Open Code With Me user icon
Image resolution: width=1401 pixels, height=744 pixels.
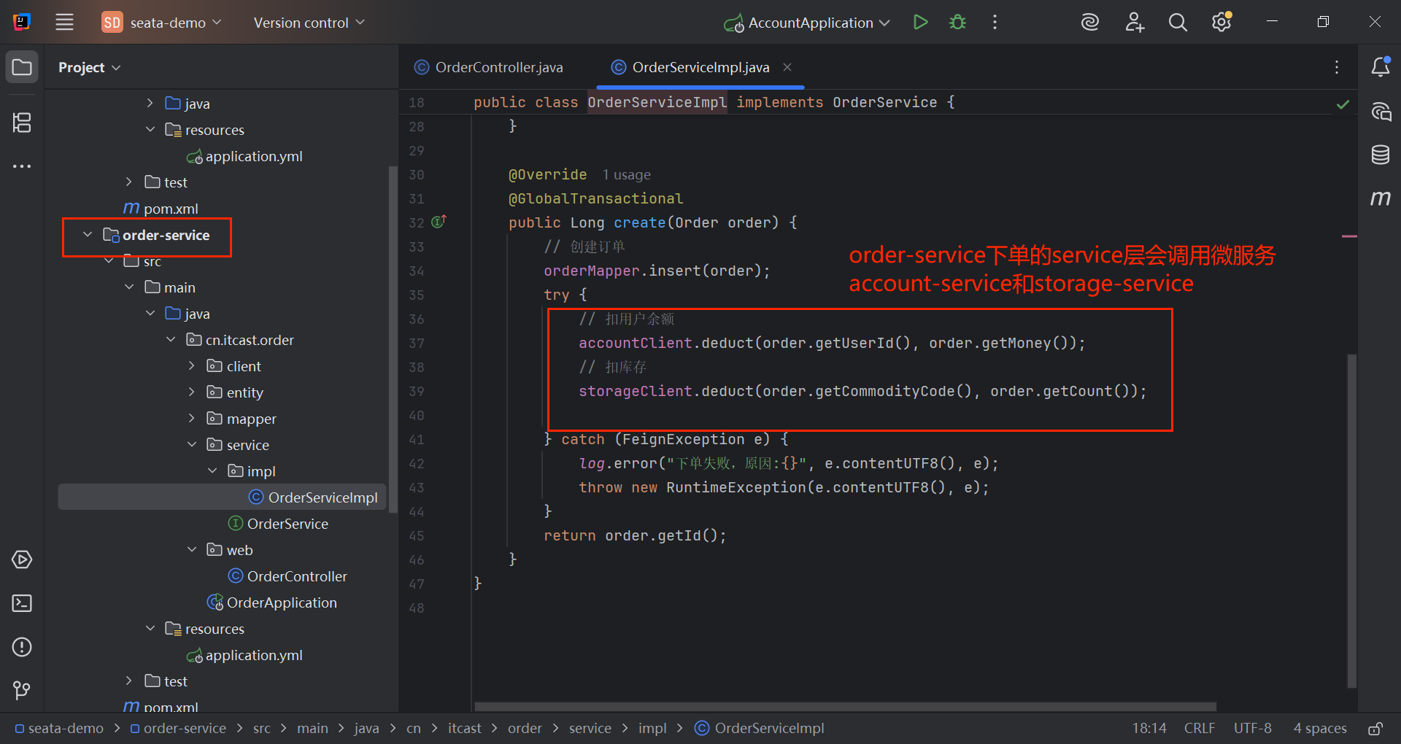1135,22
